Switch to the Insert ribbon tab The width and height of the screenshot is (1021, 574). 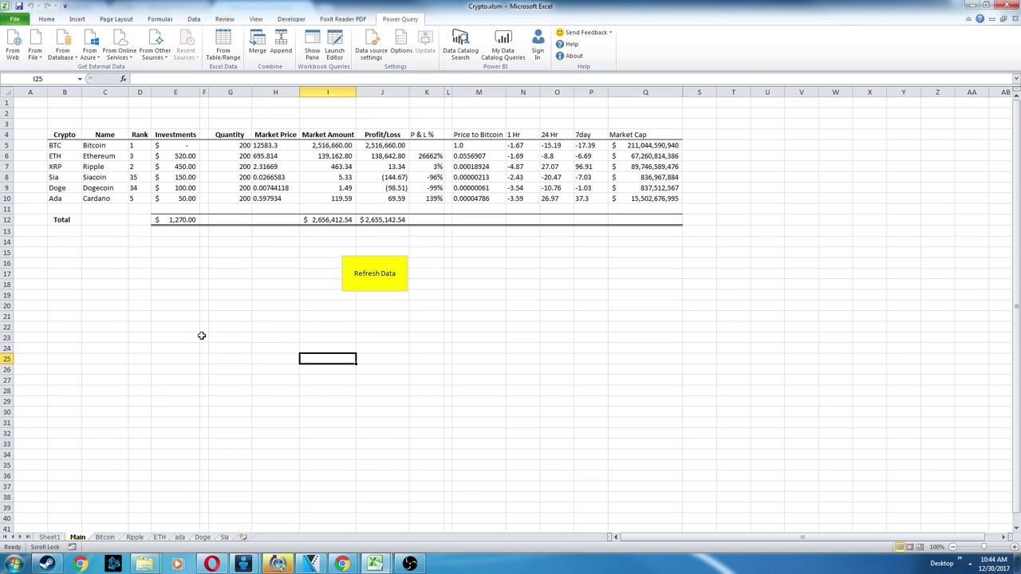click(x=77, y=19)
